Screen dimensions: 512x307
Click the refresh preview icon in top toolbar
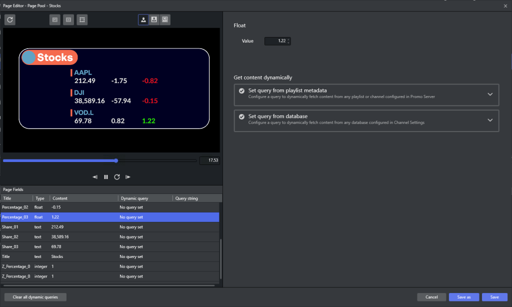tap(10, 20)
